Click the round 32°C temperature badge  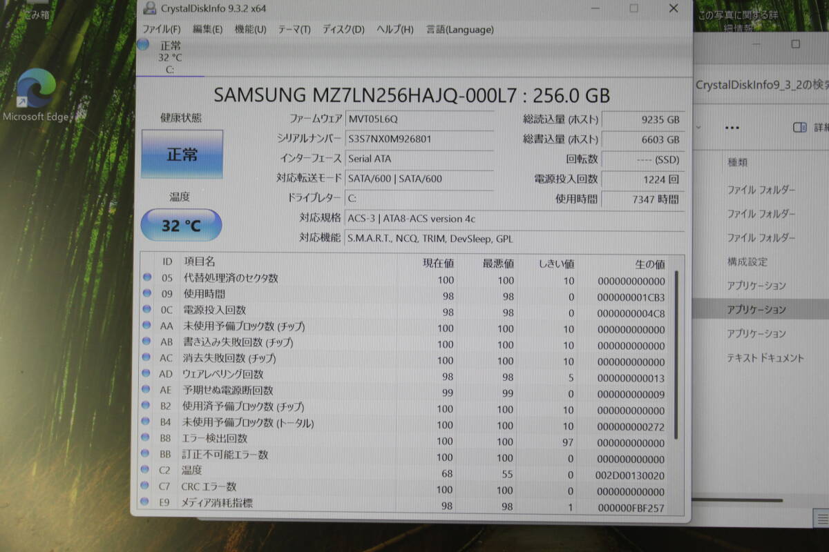(x=180, y=225)
